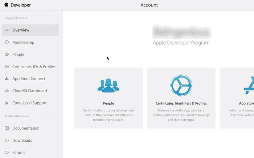Open App Store Connect sidebar link
254x158 pixels.
click(x=29, y=79)
